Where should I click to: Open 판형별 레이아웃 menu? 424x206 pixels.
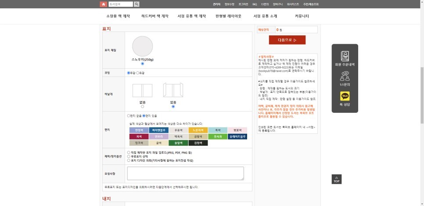229,16
